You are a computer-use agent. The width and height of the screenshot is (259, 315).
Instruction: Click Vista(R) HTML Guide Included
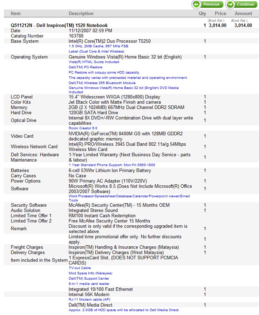(94, 62)
